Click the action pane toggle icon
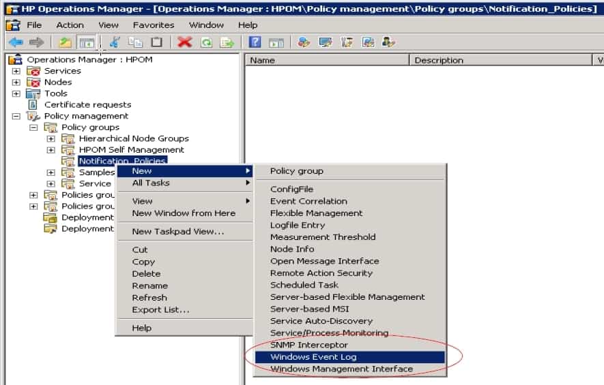The image size is (604, 385). (x=276, y=42)
